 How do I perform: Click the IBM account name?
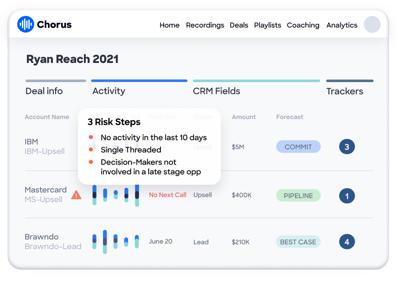(31, 142)
